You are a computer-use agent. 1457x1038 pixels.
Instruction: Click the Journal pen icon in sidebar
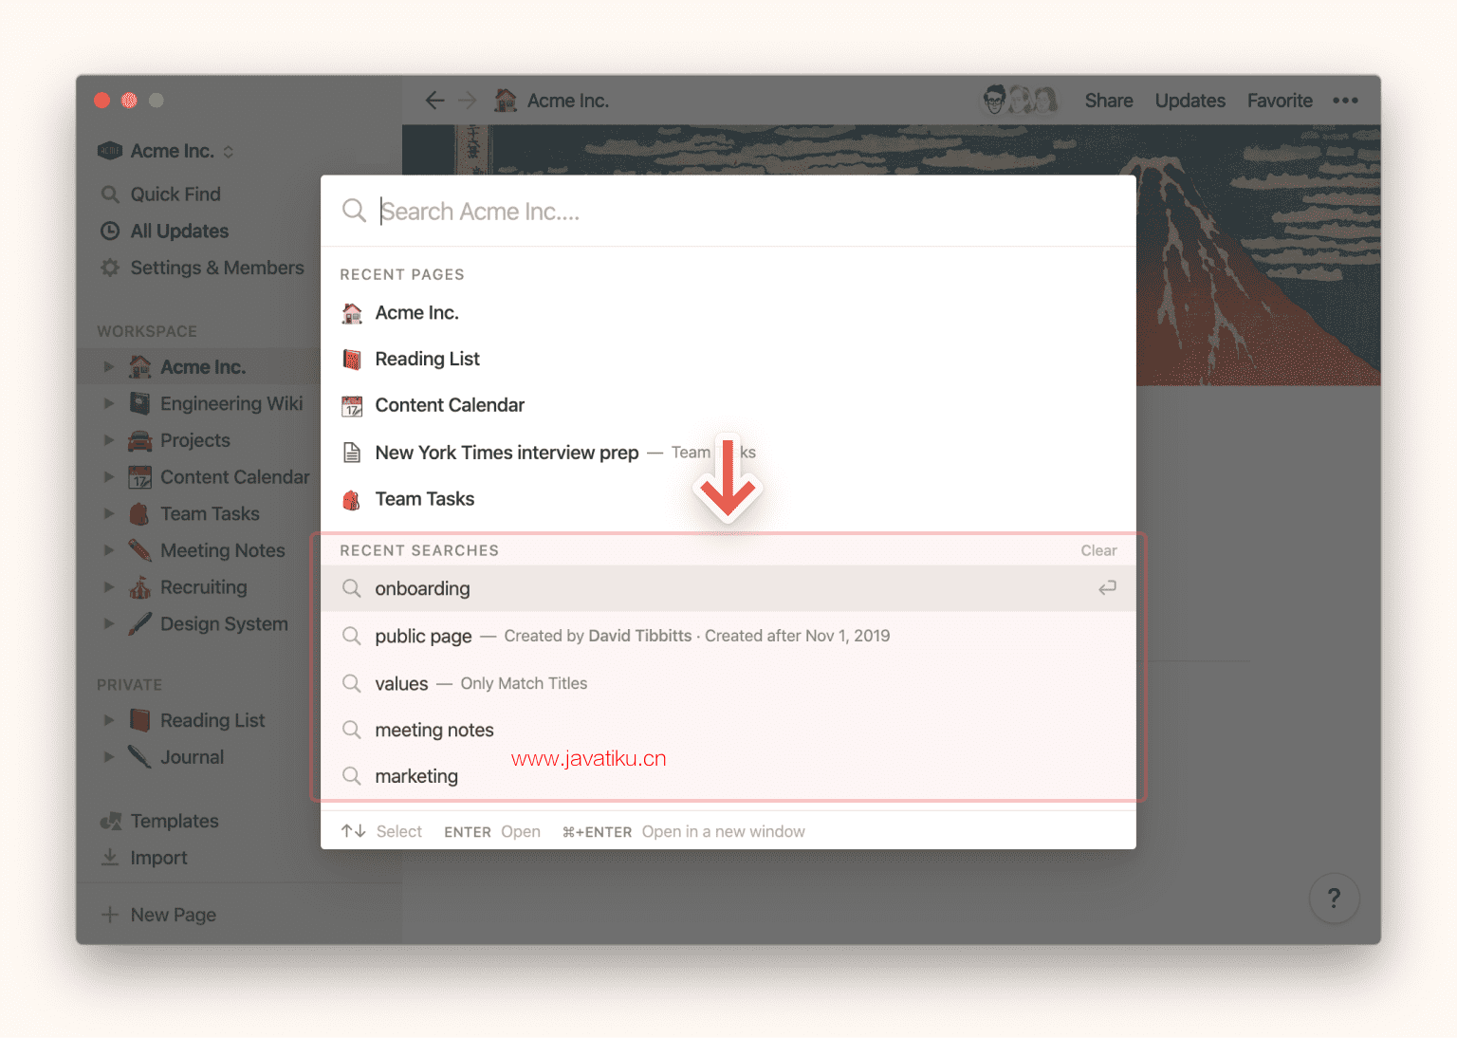click(140, 757)
